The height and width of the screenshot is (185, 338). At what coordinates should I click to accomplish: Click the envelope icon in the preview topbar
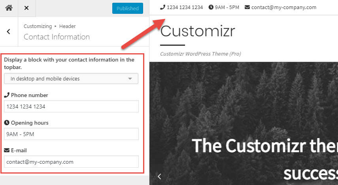tap(247, 7)
